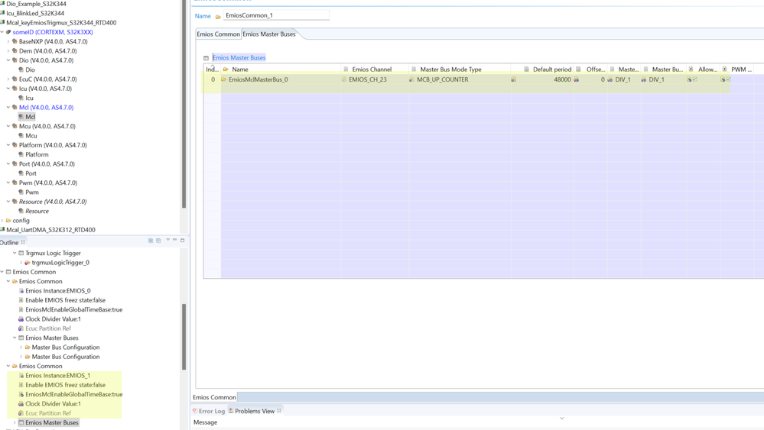Click the Error Log tab icon
764x430 pixels.
click(195, 411)
